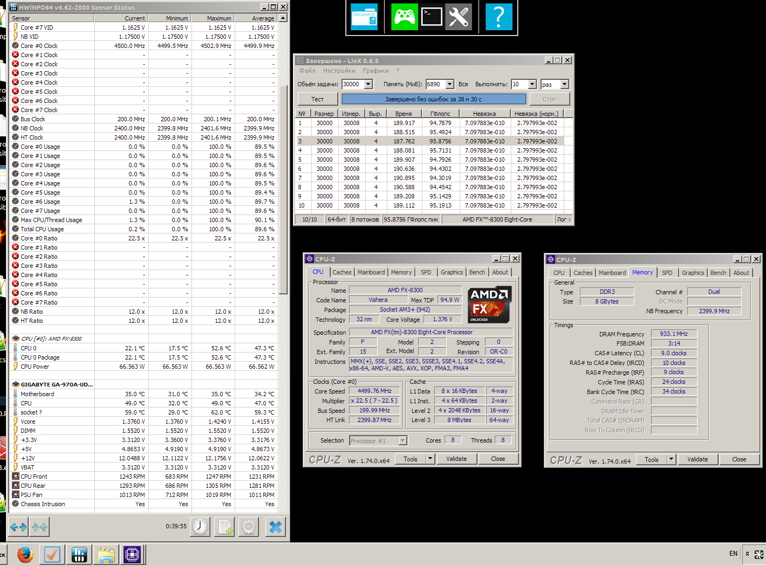Open HWiNFO sensor settings gear icon
This screenshot has width=766, height=566.
pos(249,527)
